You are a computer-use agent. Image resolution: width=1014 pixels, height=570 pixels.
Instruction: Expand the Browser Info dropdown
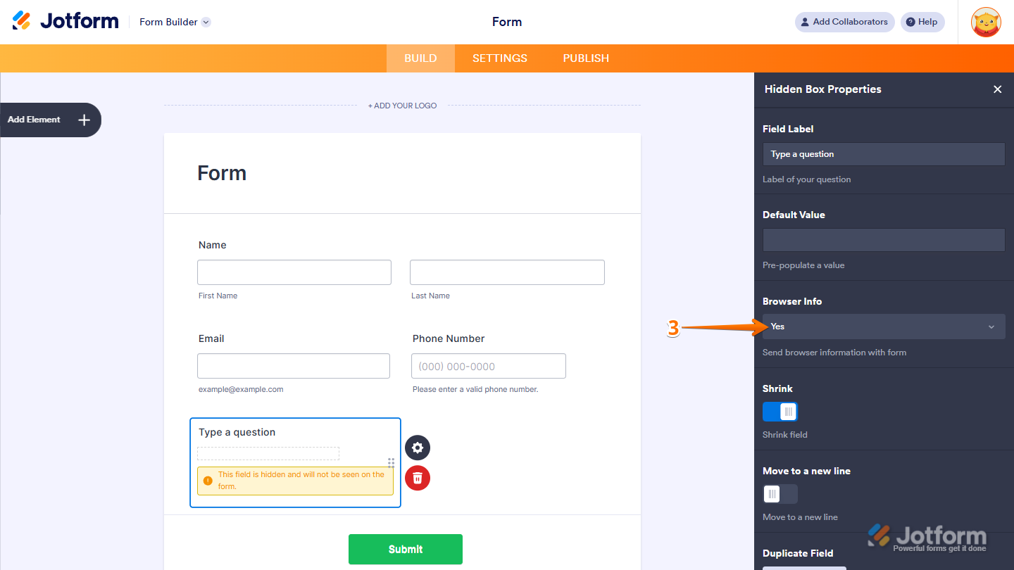click(x=884, y=327)
